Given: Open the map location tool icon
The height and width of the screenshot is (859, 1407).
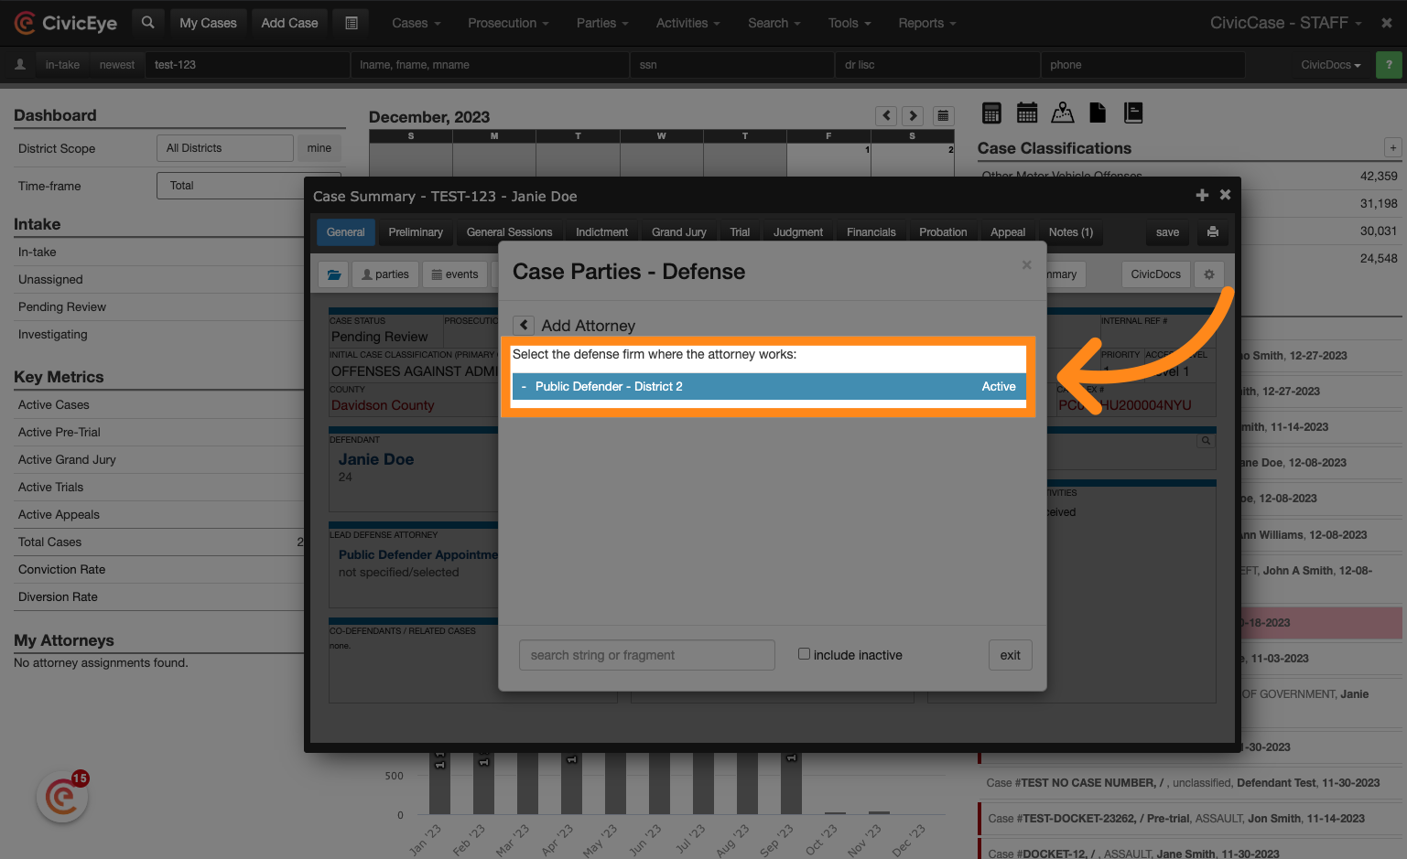Looking at the screenshot, I should pos(1063,113).
